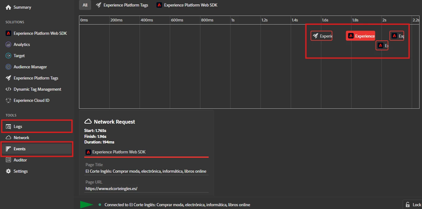The image size is (422, 209).
Task: Select the event marker at 2s
Action: coord(382,45)
